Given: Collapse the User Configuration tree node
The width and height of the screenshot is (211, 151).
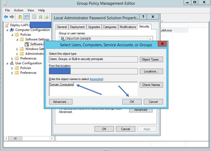Looking at the screenshot, I should [x=7, y=63].
